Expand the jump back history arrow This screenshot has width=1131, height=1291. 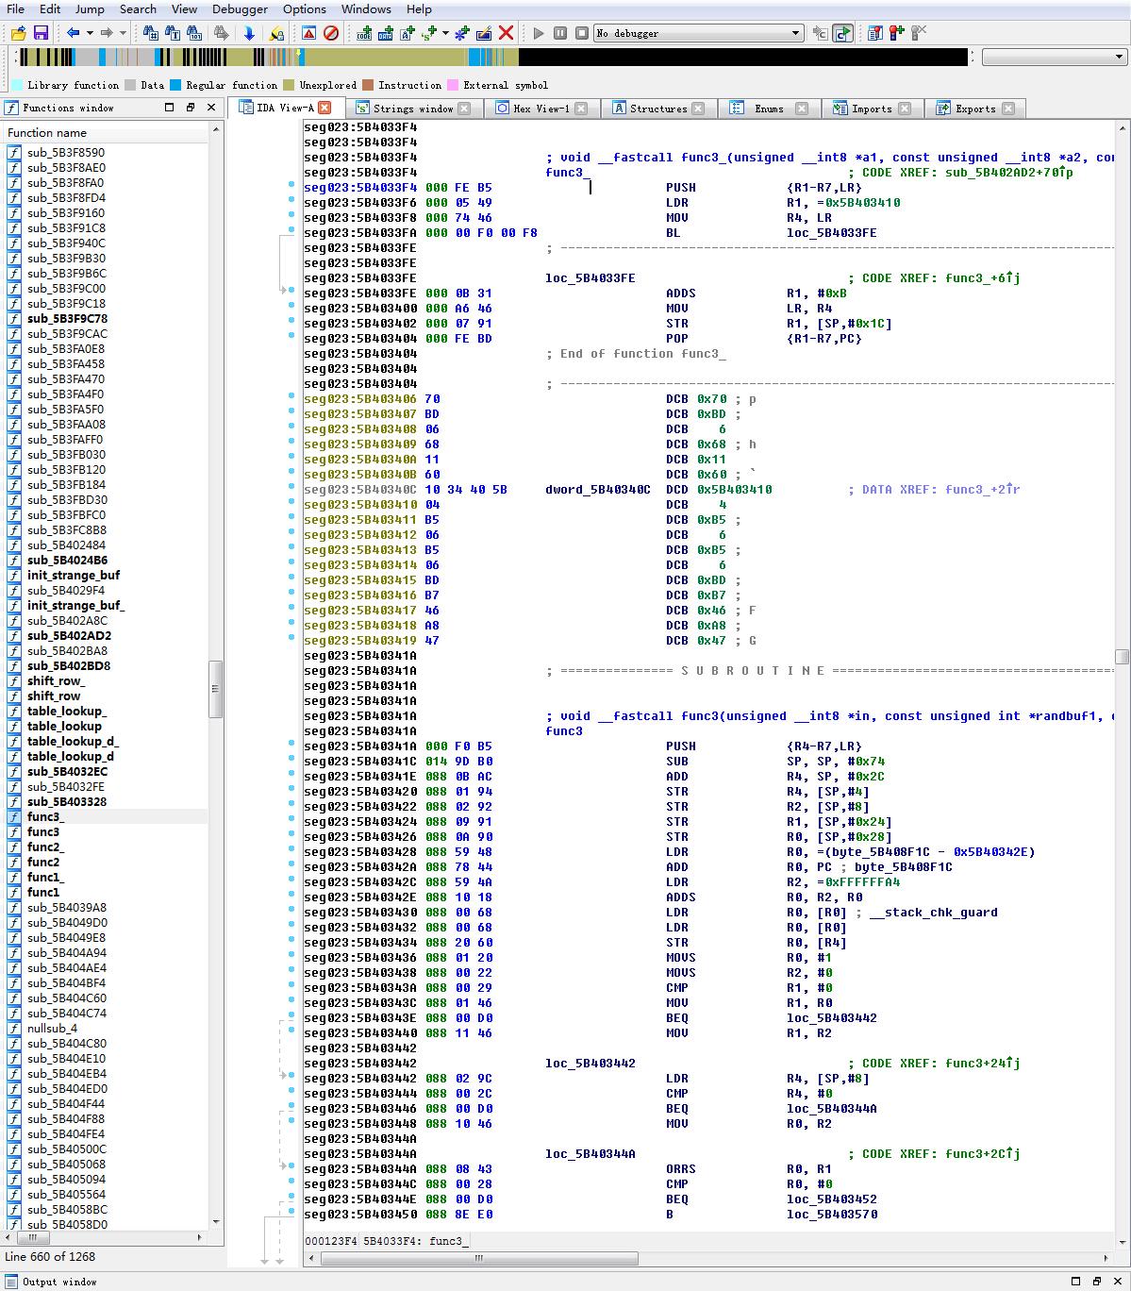pos(90,33)
